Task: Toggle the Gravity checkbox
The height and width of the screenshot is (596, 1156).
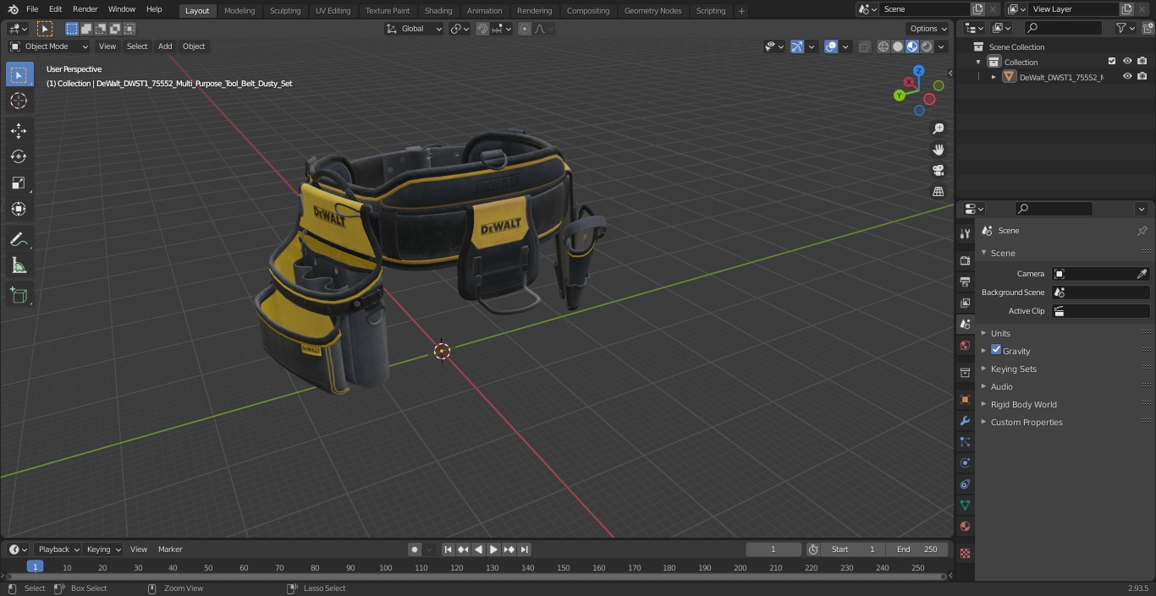Action: [x=996, y=350]
